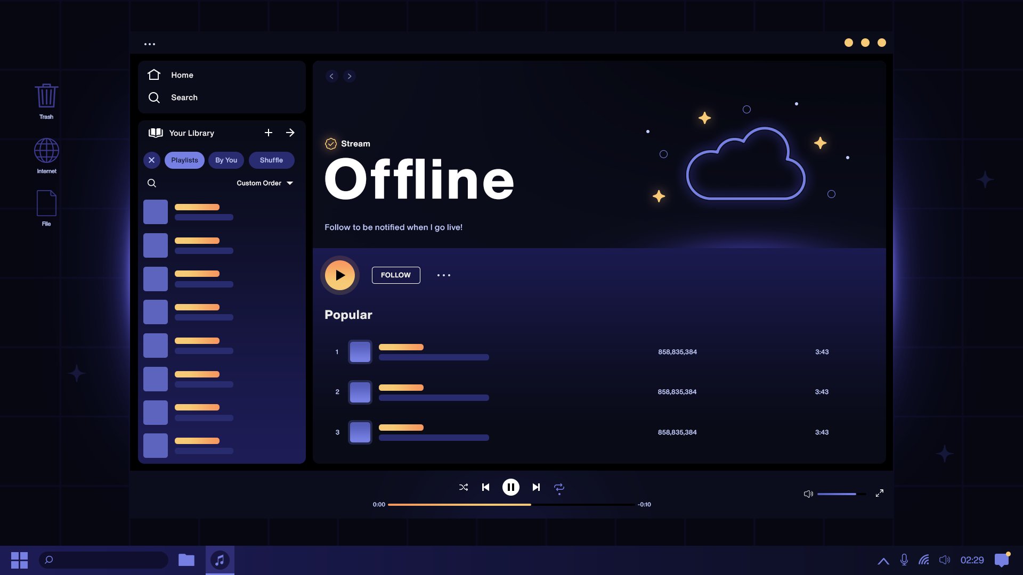Screen dimensions: 1023x575
Task: Open the File desktop icon
Action: click(46, 208)
